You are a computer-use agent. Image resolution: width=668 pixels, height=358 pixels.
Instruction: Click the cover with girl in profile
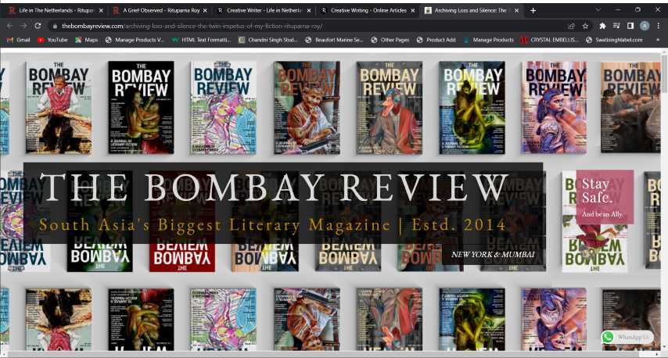(554, 107)
